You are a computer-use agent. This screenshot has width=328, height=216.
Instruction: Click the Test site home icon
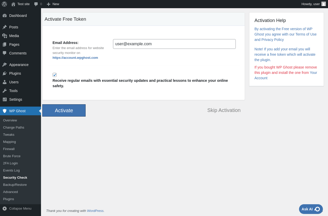pyautogui.click(x=13, y=4)
